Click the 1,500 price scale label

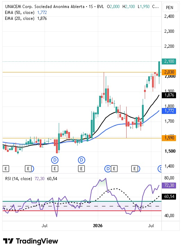coord(170,151)
